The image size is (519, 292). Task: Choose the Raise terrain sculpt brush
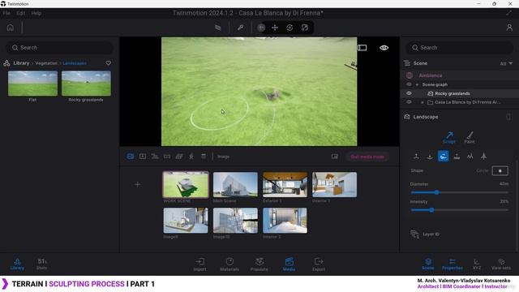tap(416, 157)
